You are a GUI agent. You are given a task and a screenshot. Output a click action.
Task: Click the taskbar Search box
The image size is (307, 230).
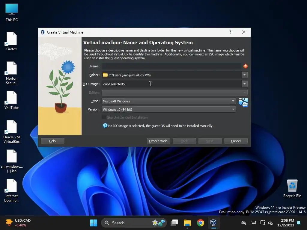(134, 223)
